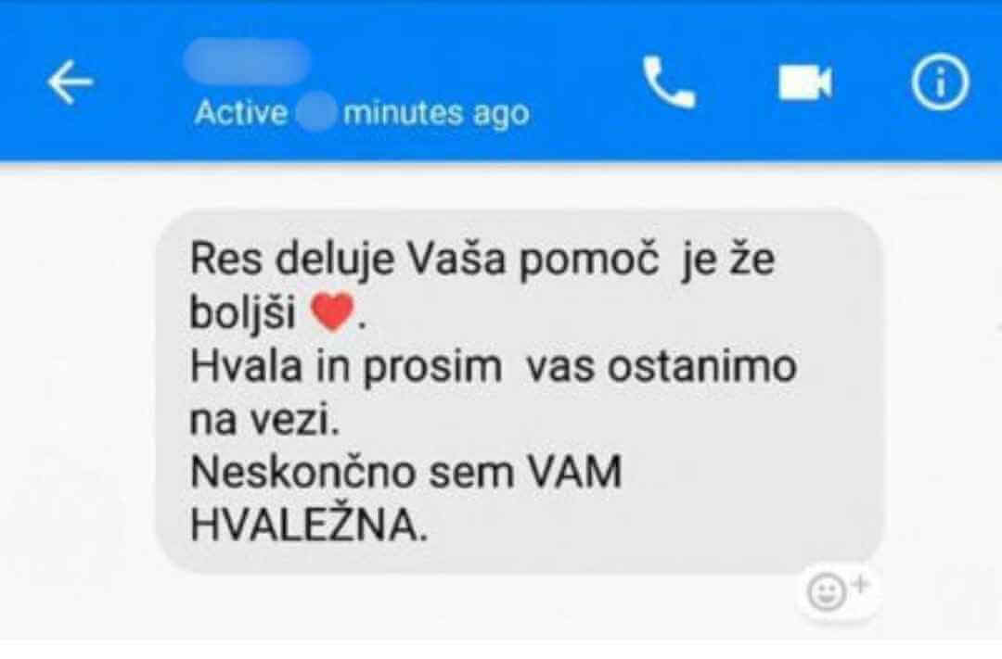Start a voice call with phone icon
The width and height of the screenshot is (1002, 659).
(x=669, y=83)
